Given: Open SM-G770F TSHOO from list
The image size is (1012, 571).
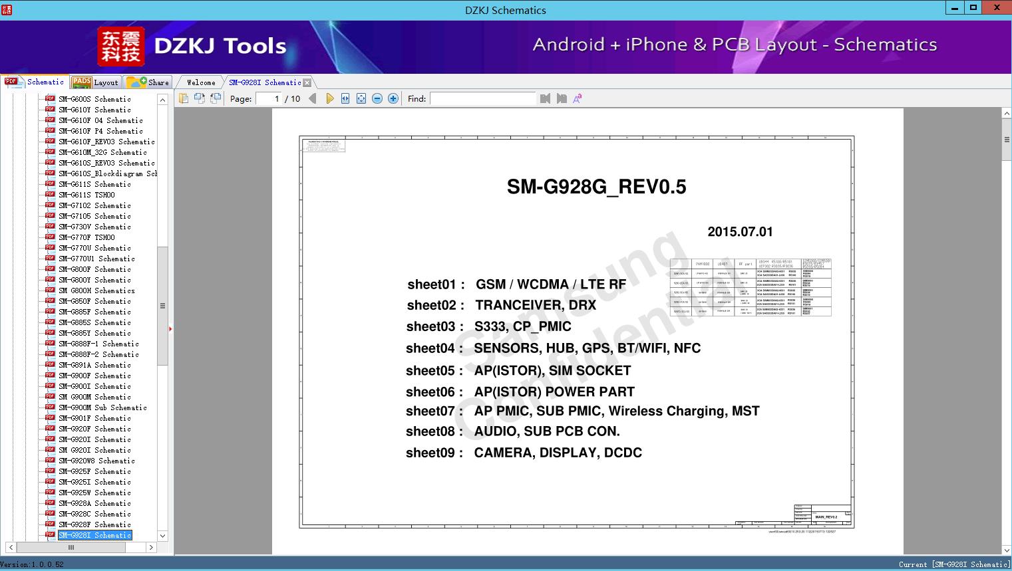Looking at the screenshot, I should pyautogui.click(x=86, y=237).
